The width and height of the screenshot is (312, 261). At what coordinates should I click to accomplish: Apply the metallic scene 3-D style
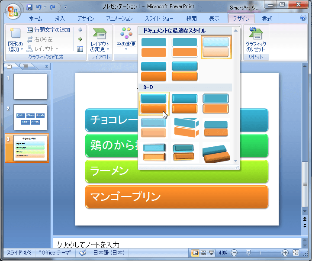point(154,152)
